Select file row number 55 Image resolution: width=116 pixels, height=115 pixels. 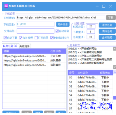pos(90,100)
